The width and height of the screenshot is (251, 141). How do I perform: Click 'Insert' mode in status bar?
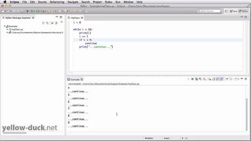coord(167,138)
